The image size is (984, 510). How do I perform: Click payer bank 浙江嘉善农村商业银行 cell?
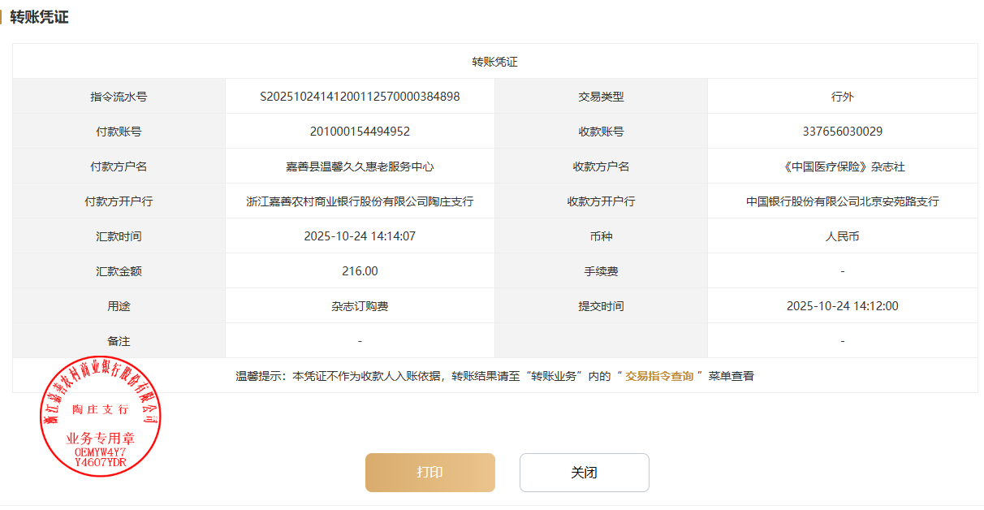360,201
